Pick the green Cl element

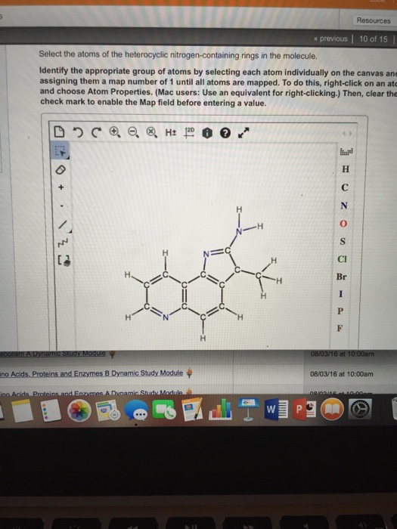(342, 259)
